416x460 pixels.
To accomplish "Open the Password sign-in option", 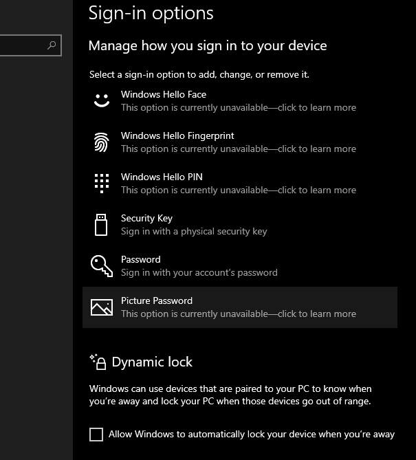I will point(240,266).
